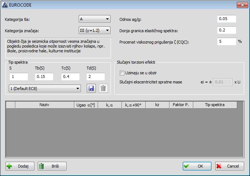Image resolution: width=250 pixels, height=176 pixels.
Task: Click the Cancel button
Action: (x=230, y=166)
